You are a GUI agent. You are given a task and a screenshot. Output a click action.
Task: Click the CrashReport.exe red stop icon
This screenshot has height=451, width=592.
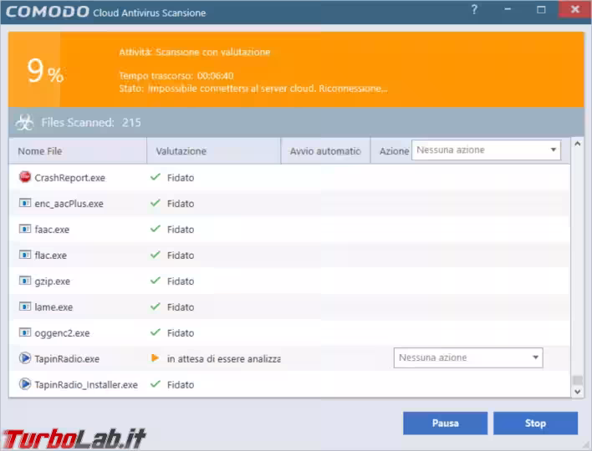[x=25, y=177]
